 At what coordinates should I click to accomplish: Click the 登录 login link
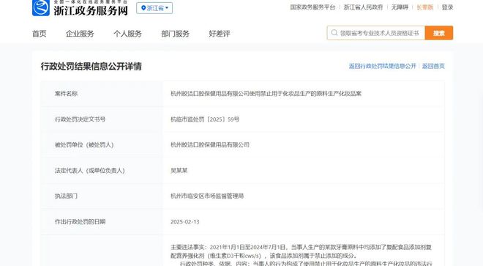[x=447, y=7]
